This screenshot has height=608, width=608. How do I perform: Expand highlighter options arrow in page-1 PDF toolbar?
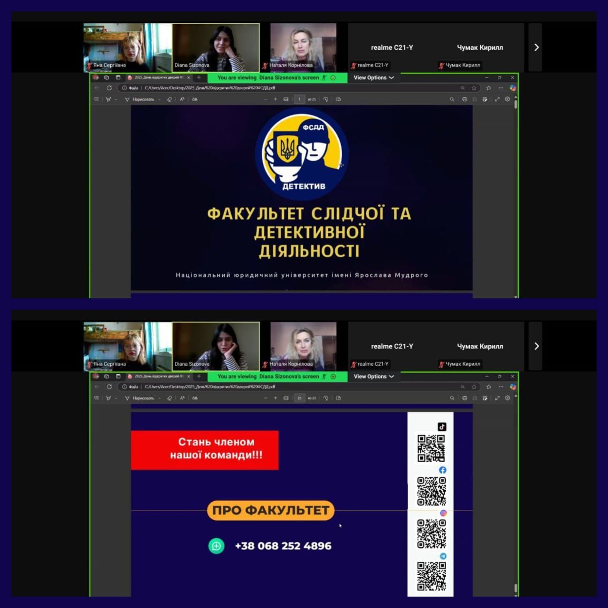point(115,99)
